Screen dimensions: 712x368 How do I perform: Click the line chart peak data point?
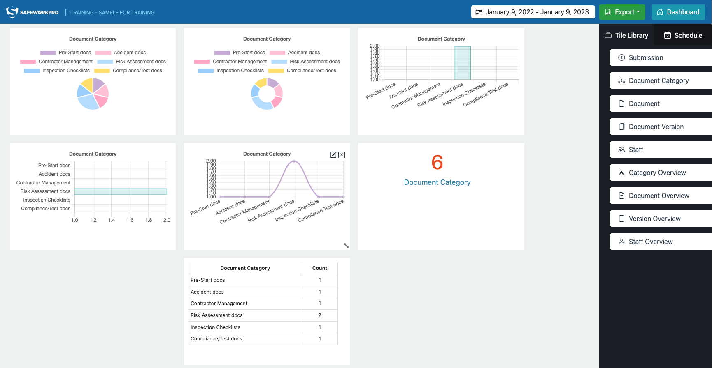click(x=294, y=161)
